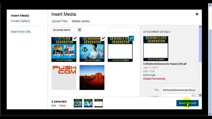Uncheck the EZ Mobile Site Generator checkmark
Viewport: 212px width, 119px height.
pyautogui.click(x=131, y=38)
